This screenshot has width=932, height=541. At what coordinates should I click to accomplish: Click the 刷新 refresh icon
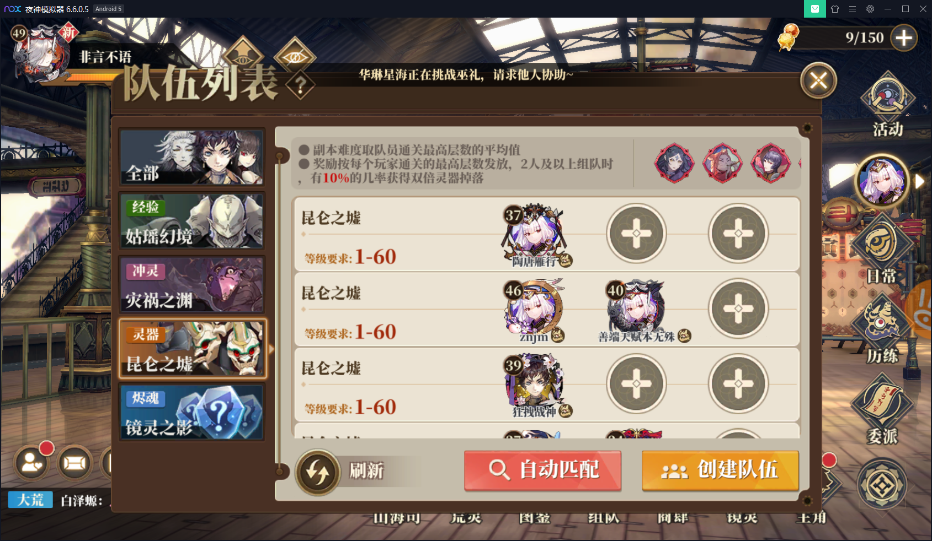coord(317,472)
